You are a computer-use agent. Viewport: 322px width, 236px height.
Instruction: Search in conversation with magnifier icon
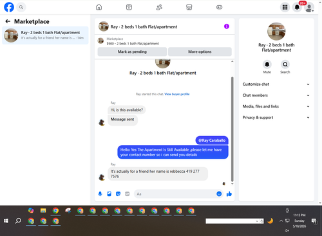pyautogui.click(x=285, y=64)
